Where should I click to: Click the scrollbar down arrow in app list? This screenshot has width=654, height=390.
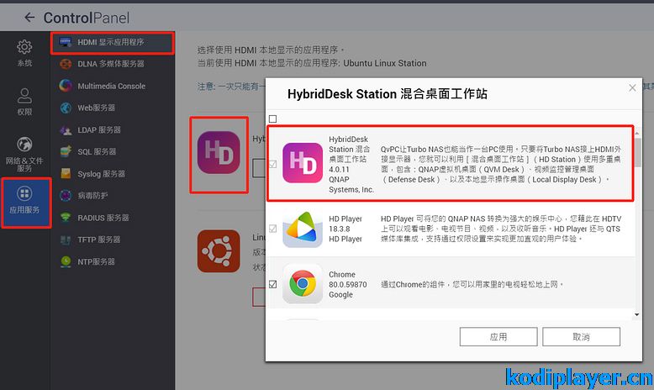[637, 315]
